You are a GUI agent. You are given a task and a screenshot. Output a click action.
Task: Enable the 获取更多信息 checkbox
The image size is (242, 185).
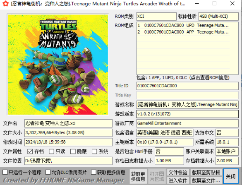(93, 172)
